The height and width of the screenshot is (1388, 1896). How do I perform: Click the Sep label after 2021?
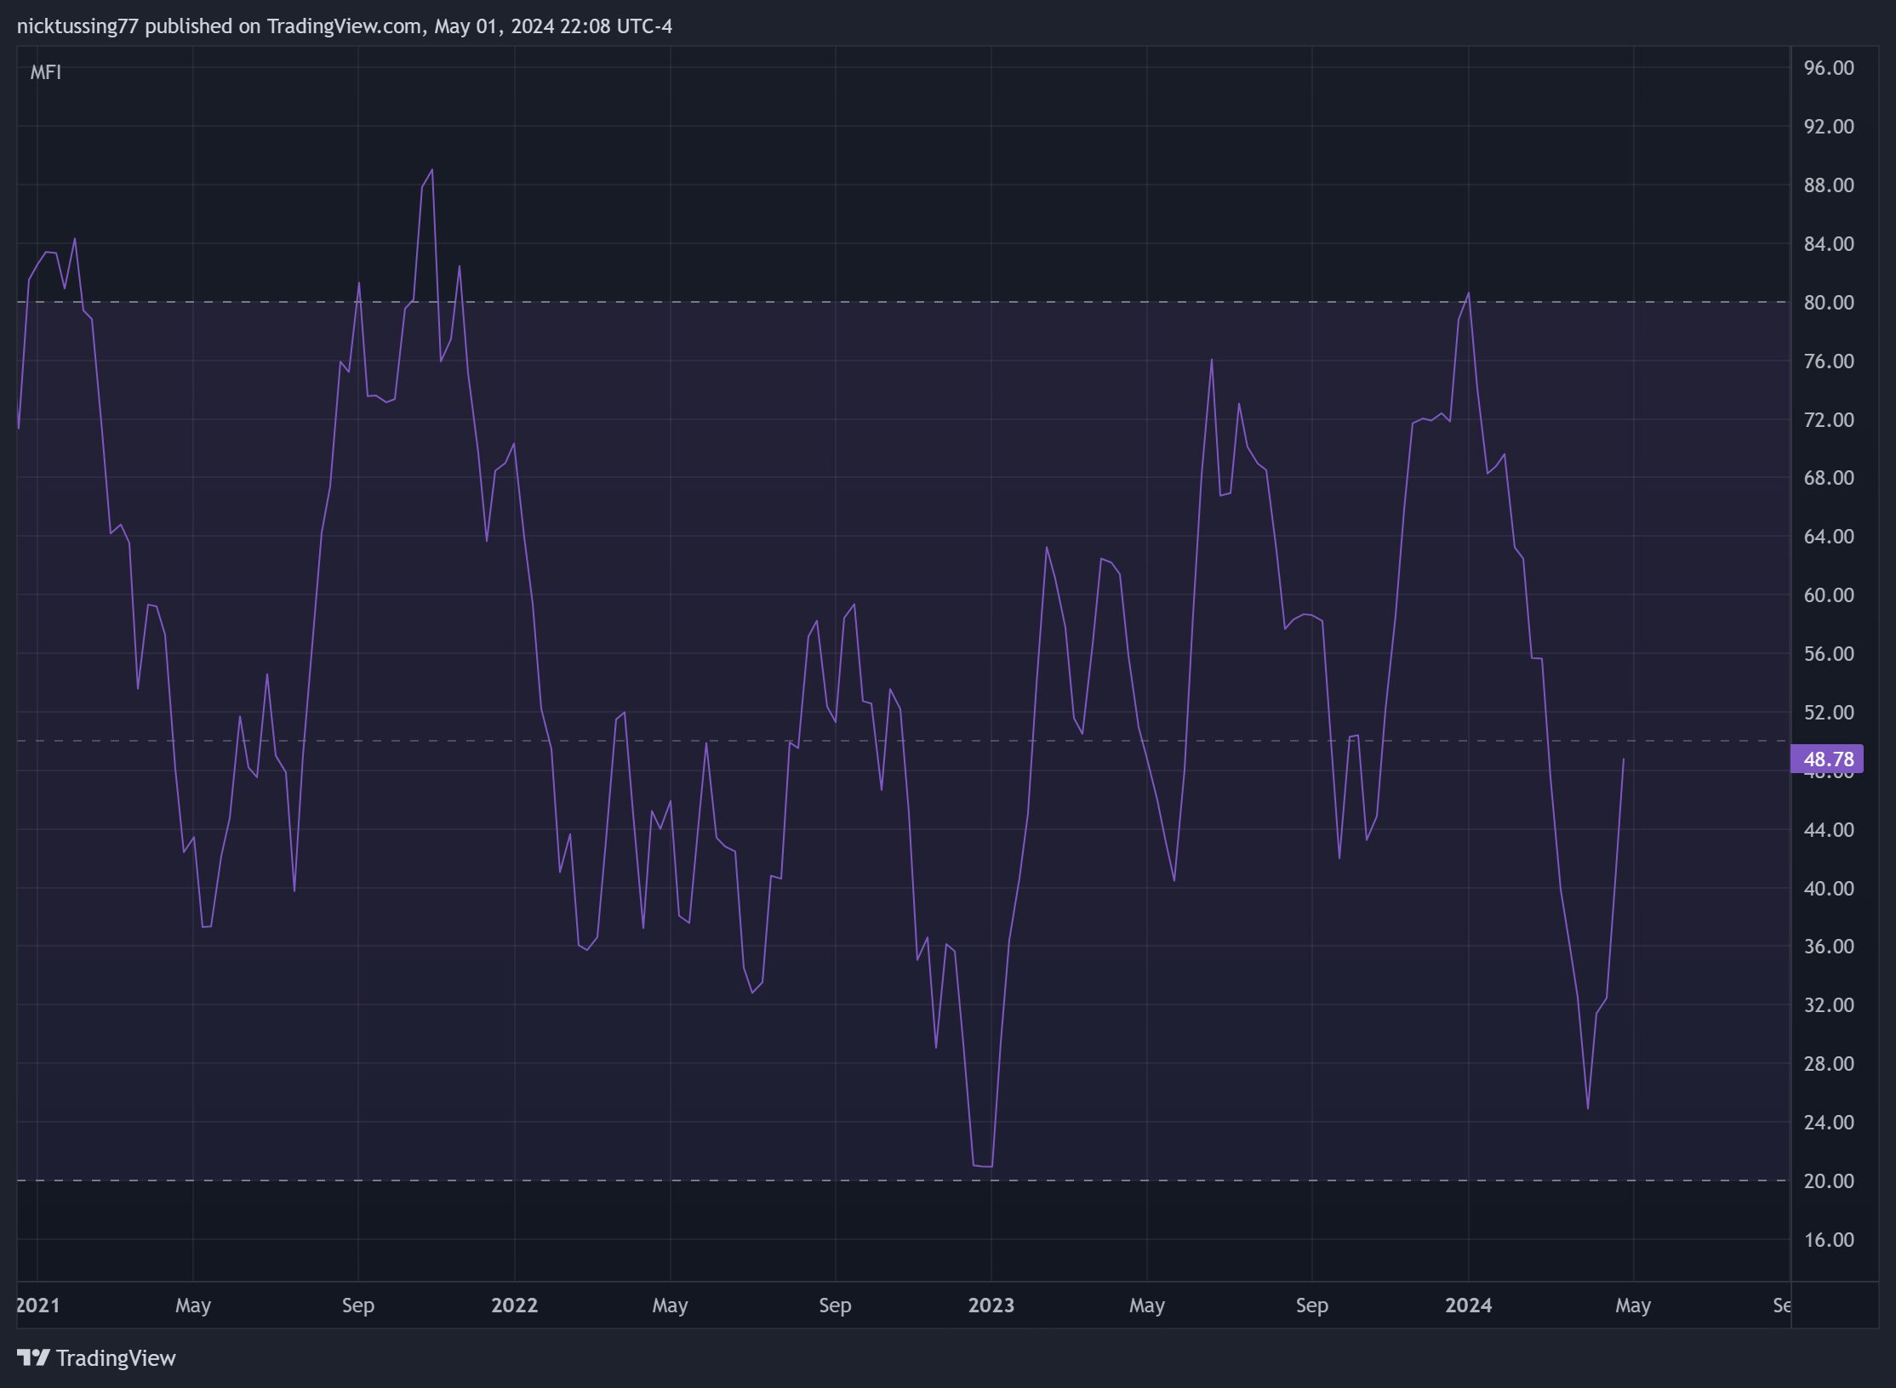click(x=358, y=1306)
